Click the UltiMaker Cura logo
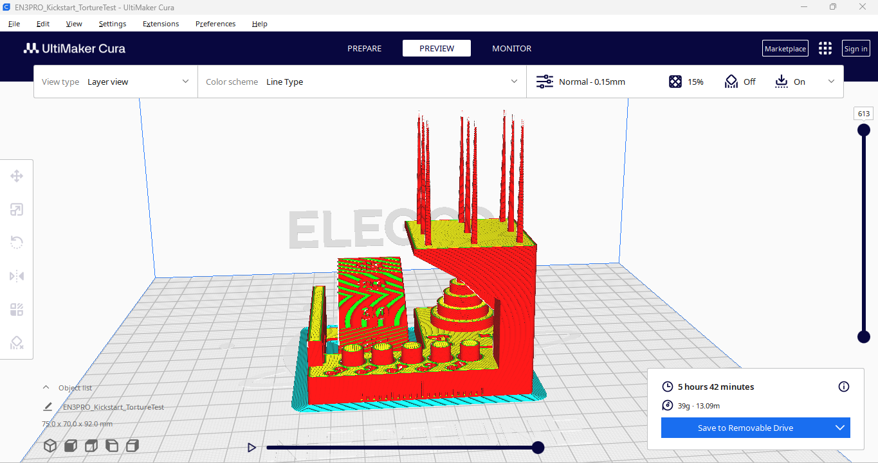This screenshot has width=878, height=463. (75, 48)
